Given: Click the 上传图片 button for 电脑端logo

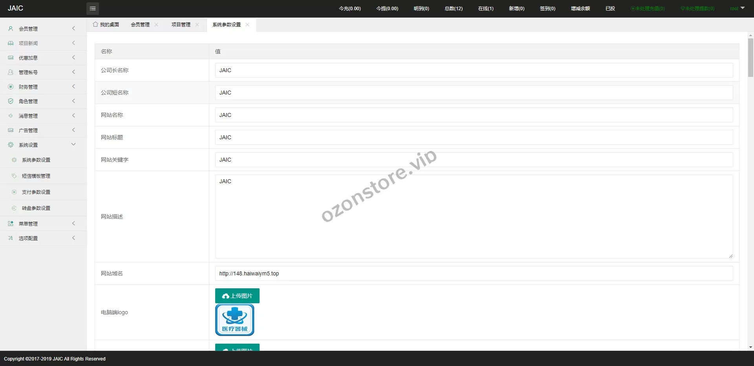Looking at the screenshot, I should coord(237,296).
